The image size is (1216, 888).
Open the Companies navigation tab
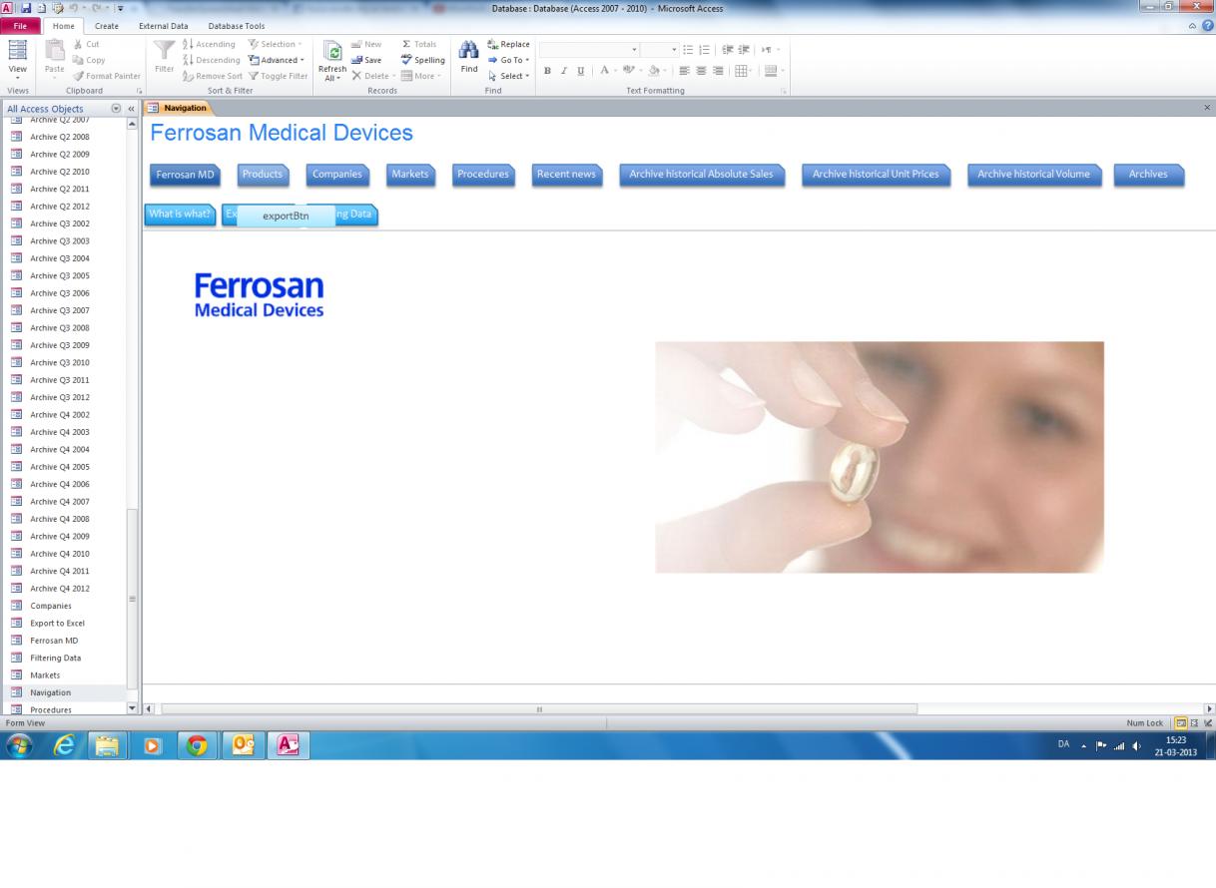click(x=337, y=175)
